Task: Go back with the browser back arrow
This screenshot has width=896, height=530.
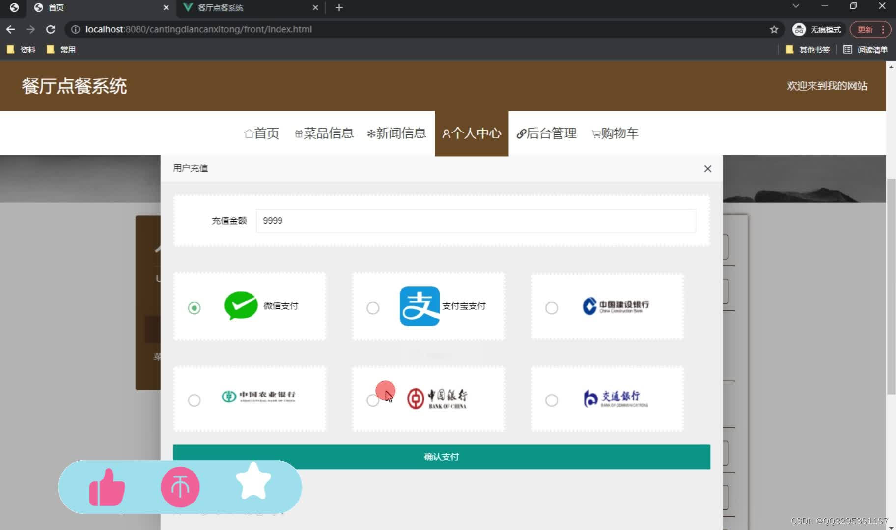Action: (11, 29)
